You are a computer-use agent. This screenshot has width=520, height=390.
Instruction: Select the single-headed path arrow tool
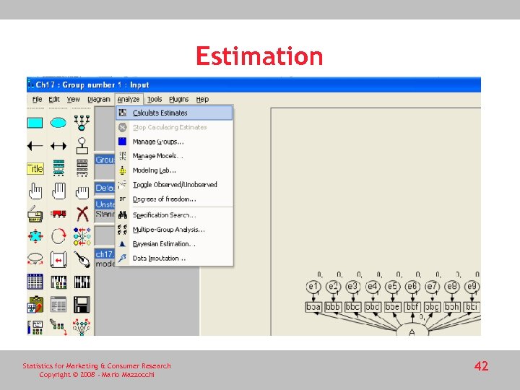pyautogui.click(x=35, y=146)
